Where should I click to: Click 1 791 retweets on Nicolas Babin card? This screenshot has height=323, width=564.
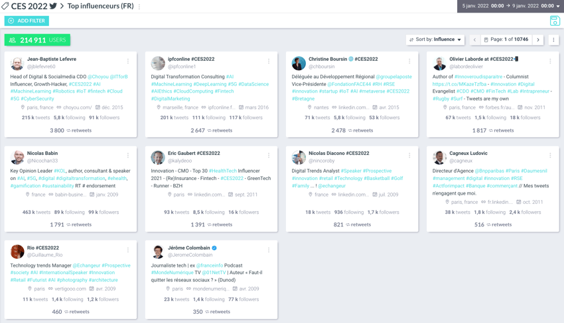pos(70,224)
